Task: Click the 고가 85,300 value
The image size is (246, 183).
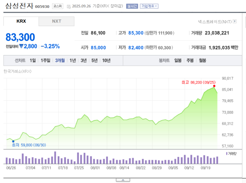Action: [136, 33]
